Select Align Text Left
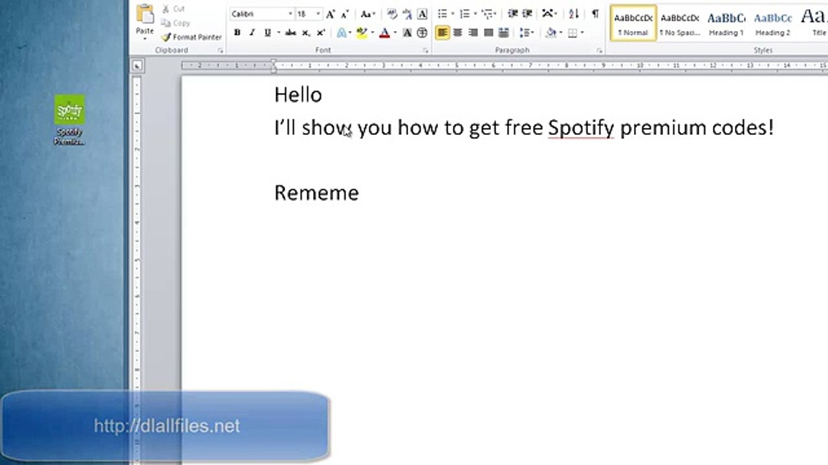The width and height of the screenshot is (828, 465). (x=442, y=32)
